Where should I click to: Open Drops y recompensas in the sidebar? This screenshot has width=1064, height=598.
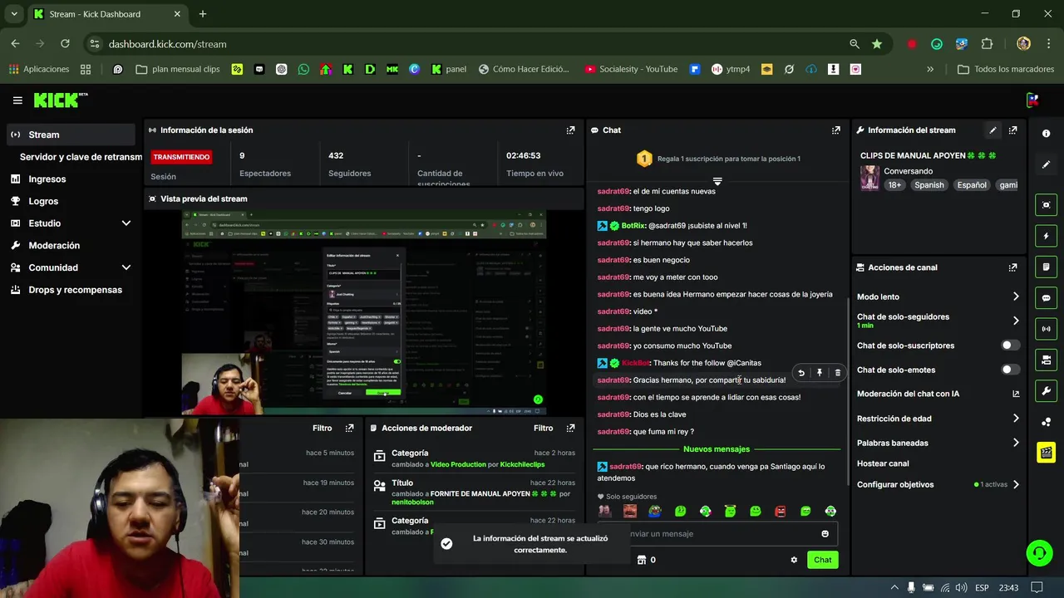(x=75, y=290)
